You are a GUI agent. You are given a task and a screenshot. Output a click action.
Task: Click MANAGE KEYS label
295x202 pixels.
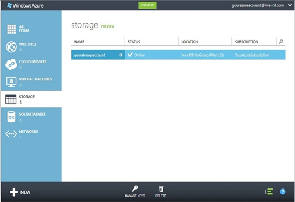pos(135,196)
